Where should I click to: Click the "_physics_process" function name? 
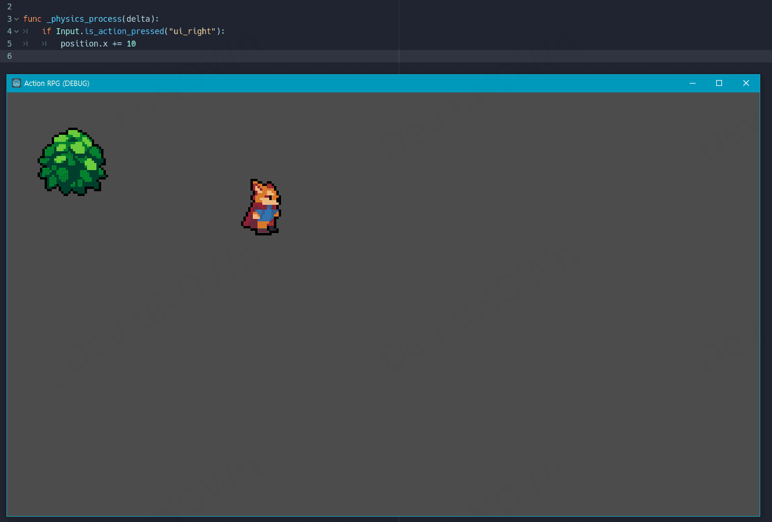[84, 19]
